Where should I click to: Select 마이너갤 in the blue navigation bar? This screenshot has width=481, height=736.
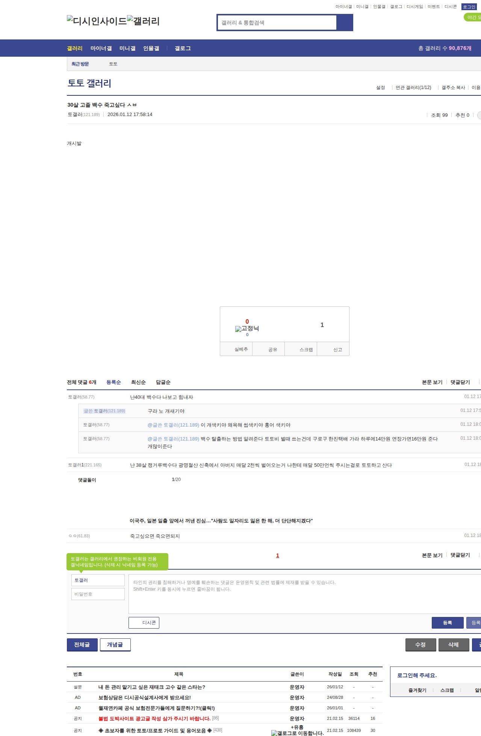point(101,48)
